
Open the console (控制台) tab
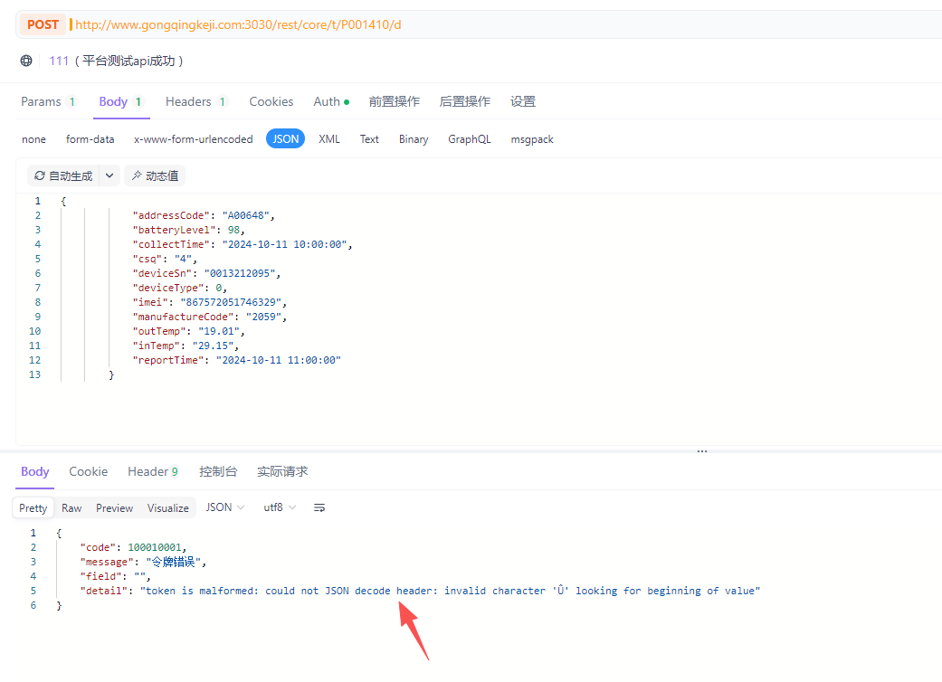pyautogui.click(x=218, y=471)
